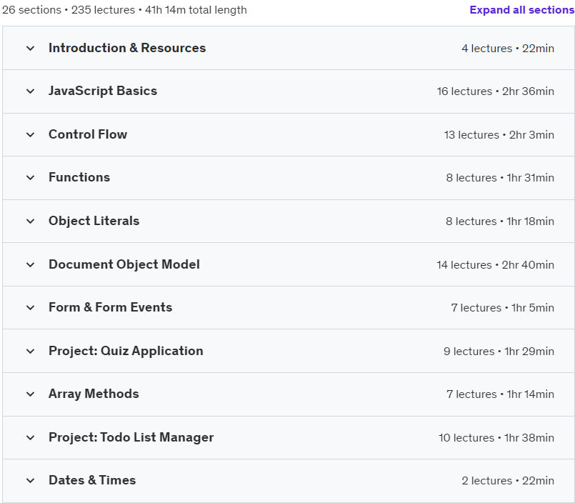Viewport: 575px width, 503px height.
Task: Expand chevron beside Control Flow
Action: pyautogui.click(x=31, y=134)
